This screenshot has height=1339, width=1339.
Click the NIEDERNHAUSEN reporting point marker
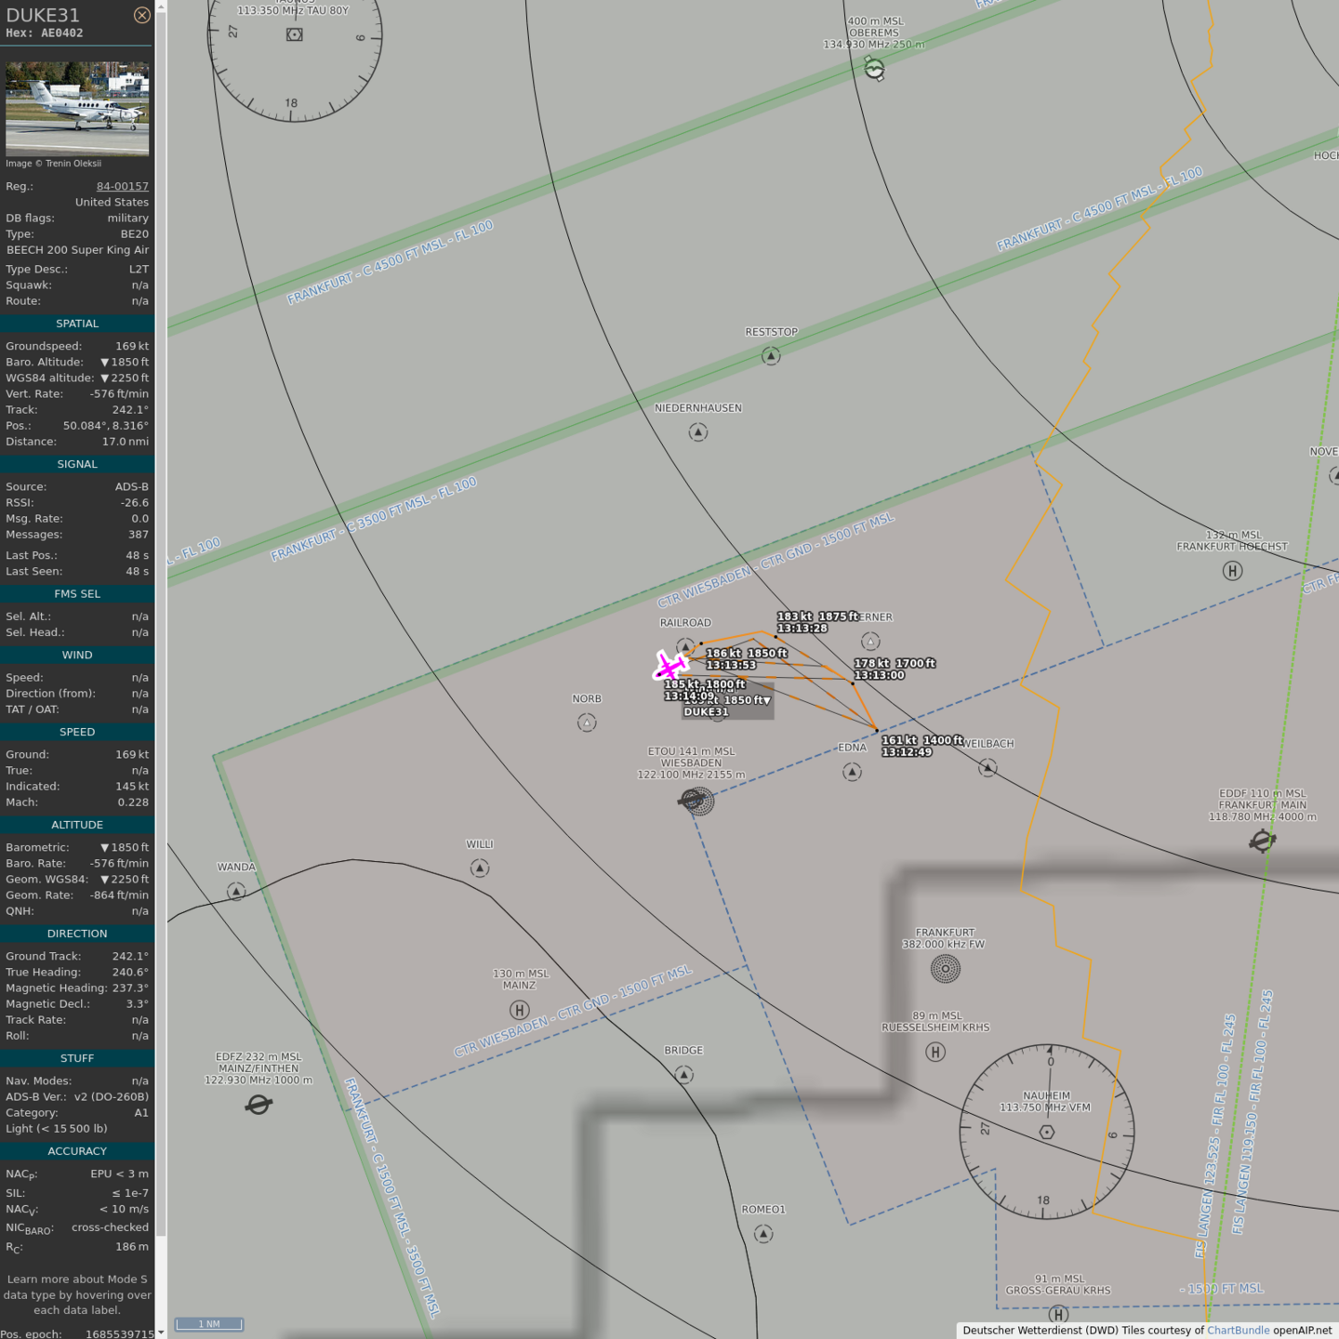[x=698, y=432]
